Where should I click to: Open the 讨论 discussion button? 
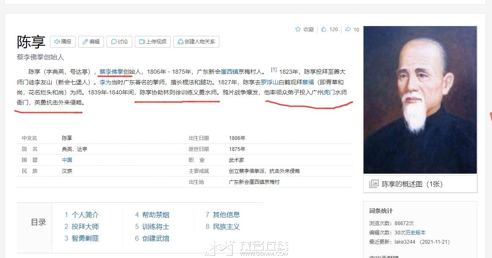tap(119, 42)
